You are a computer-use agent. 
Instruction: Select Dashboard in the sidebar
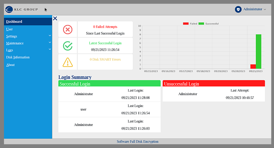[14, 22]
